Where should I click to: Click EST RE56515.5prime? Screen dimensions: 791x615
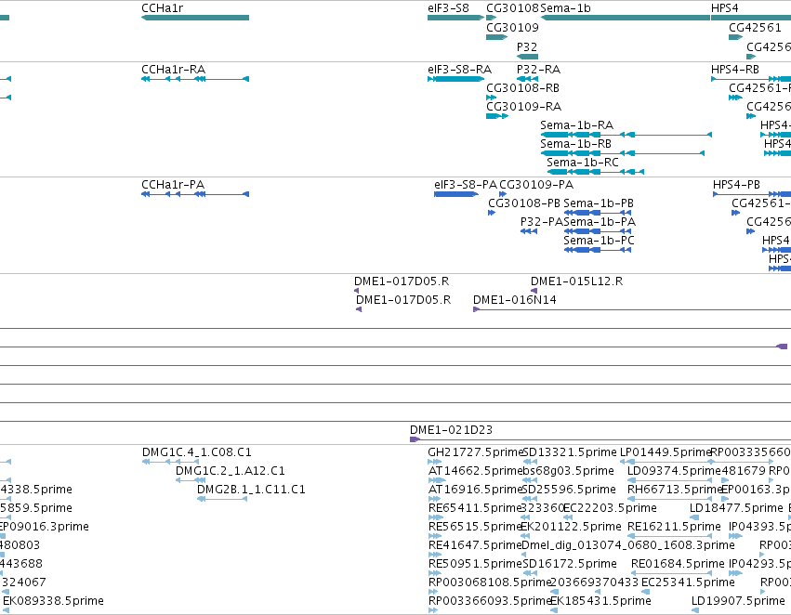point(434,536)
